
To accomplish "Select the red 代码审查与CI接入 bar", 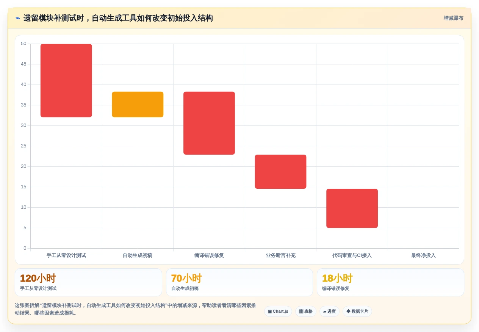I will pos(352,208).
